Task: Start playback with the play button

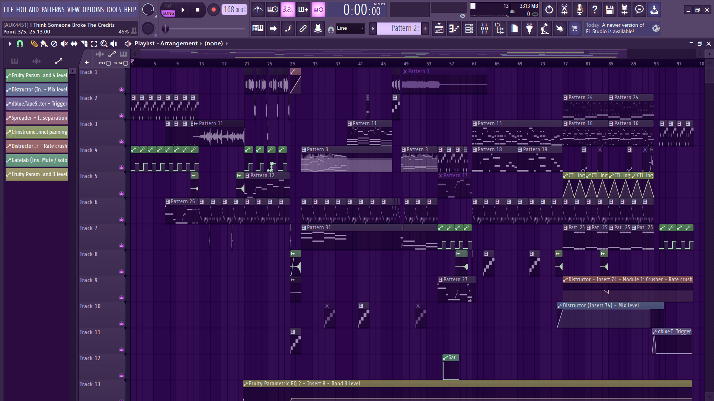Action: pos(183,10)
